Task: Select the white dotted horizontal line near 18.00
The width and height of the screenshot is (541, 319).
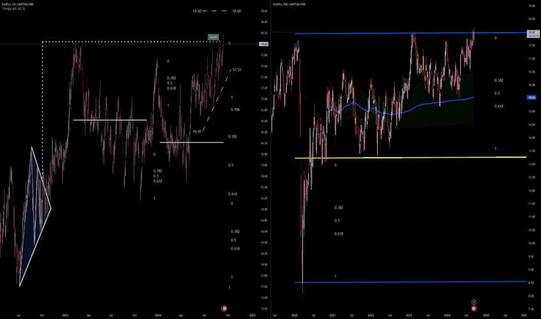Action: 131,42
